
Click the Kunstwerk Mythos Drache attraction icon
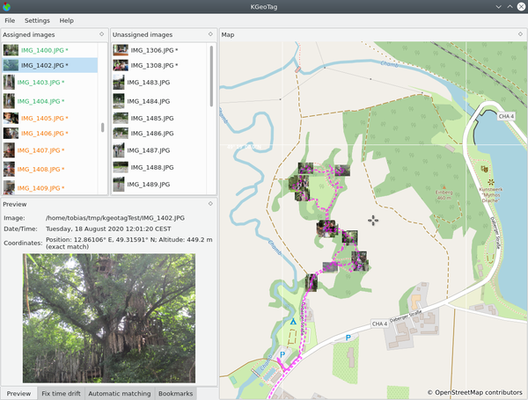[483, 169]
